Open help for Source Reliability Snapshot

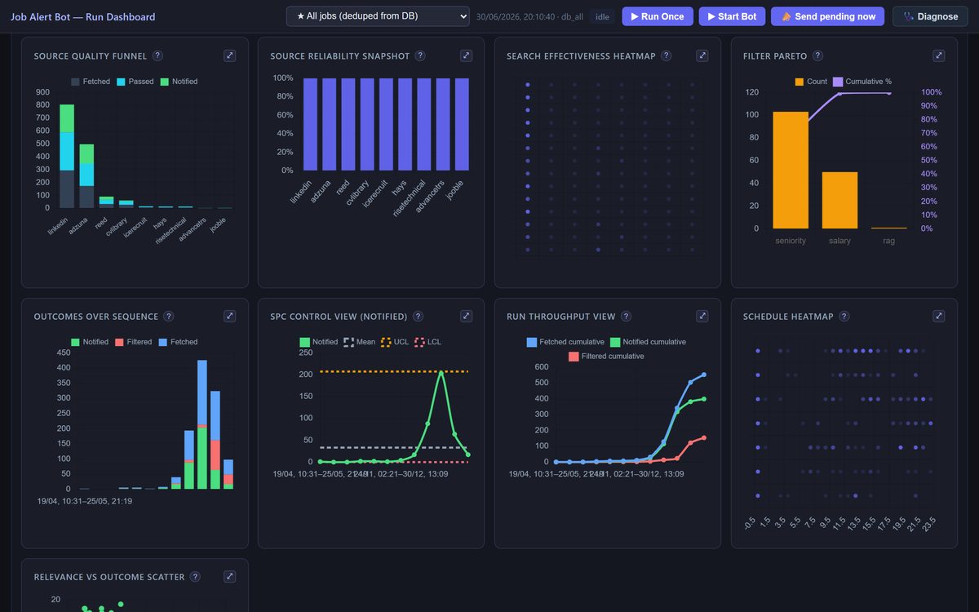420,56
